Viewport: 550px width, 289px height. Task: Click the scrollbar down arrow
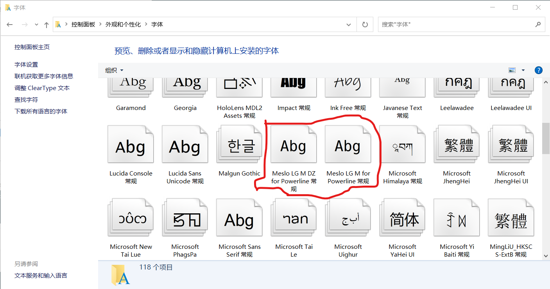(x=546, y=256)
